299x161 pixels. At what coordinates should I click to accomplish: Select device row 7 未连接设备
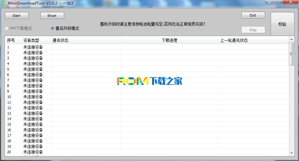[147, 80]
